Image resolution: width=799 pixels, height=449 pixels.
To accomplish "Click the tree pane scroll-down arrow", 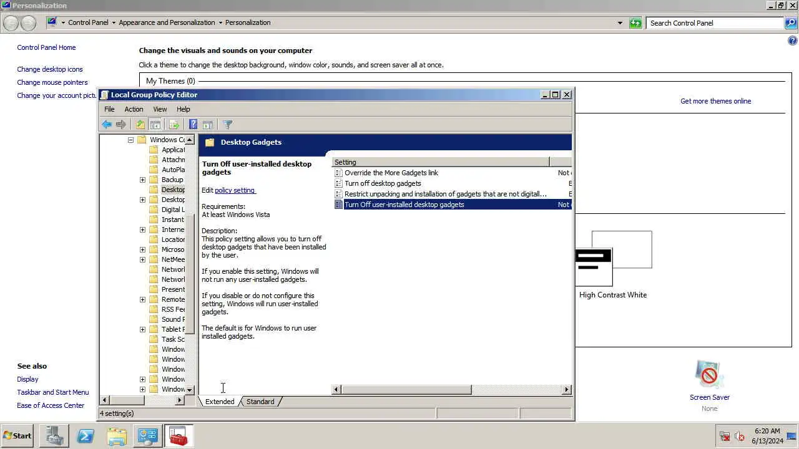I will pos(190,390).
